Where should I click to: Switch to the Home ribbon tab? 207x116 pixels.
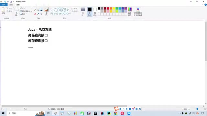(x=11, y=5)
